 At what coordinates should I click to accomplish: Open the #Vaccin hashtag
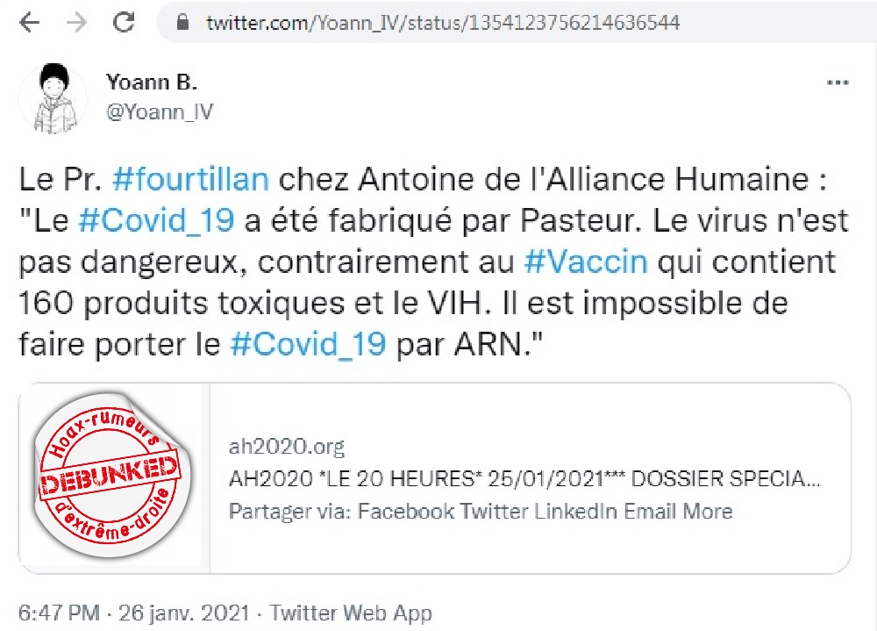coord(586,262)
